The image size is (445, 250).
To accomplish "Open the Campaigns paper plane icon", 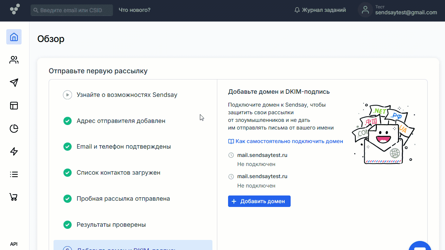I will click(14, 83).
